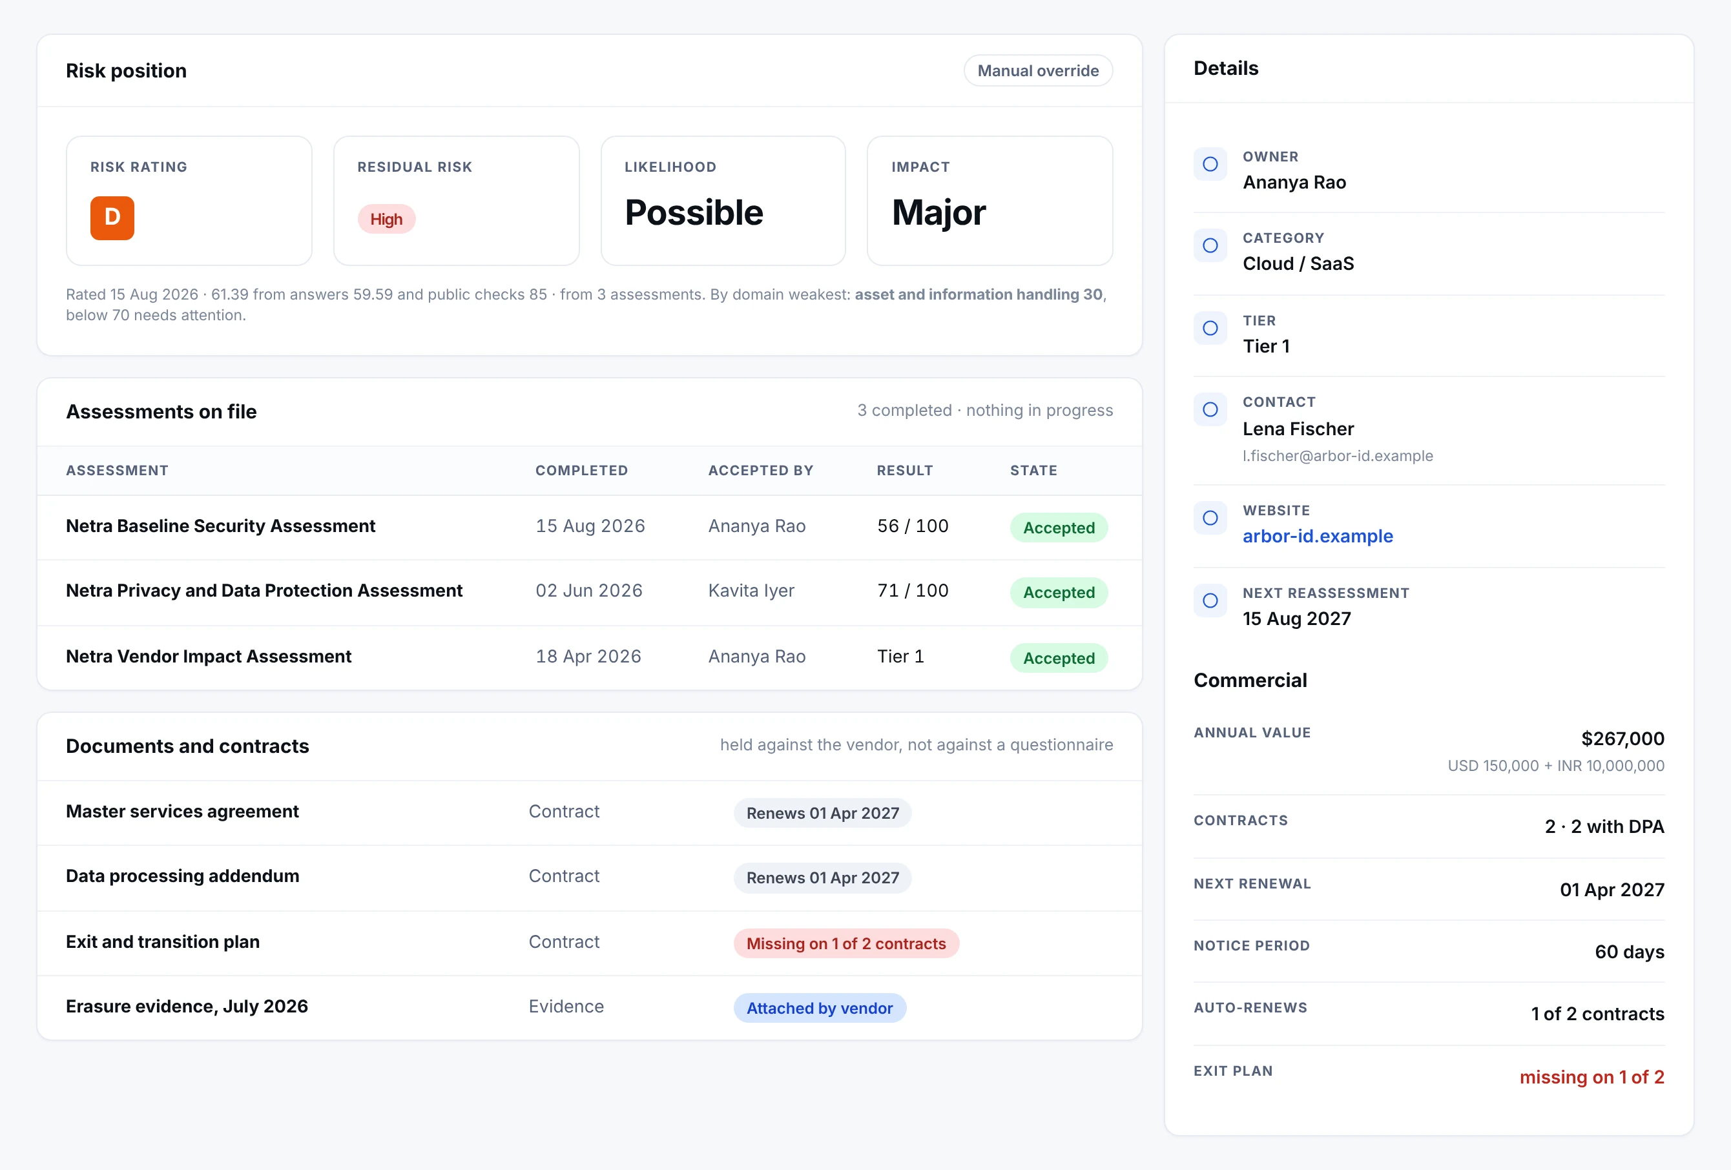Click the circle icon beside Next Reassessment

1210,600
